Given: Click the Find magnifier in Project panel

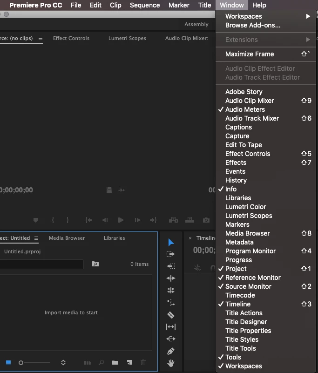Looking at the screenshot, I should click(x=101, y=363).
